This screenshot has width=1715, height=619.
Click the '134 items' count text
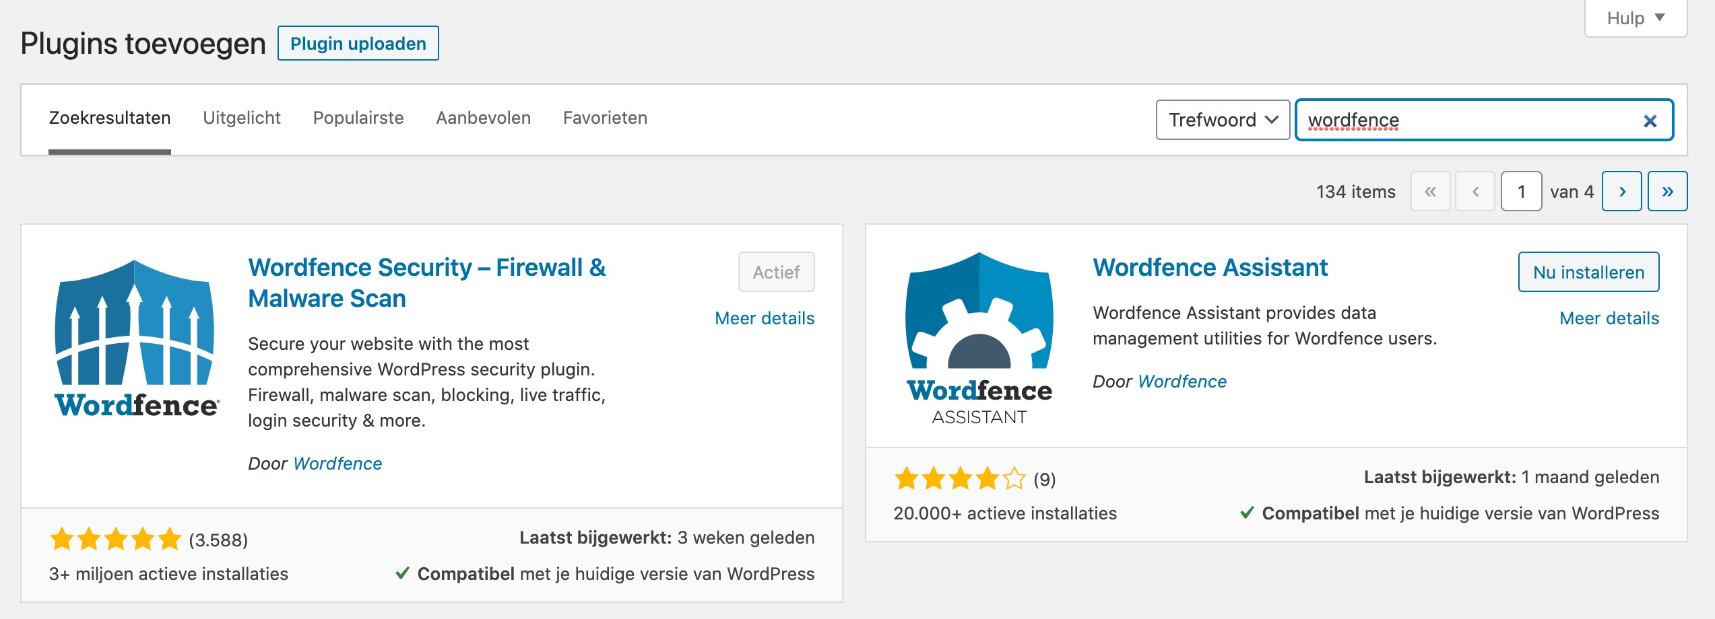1356,192
